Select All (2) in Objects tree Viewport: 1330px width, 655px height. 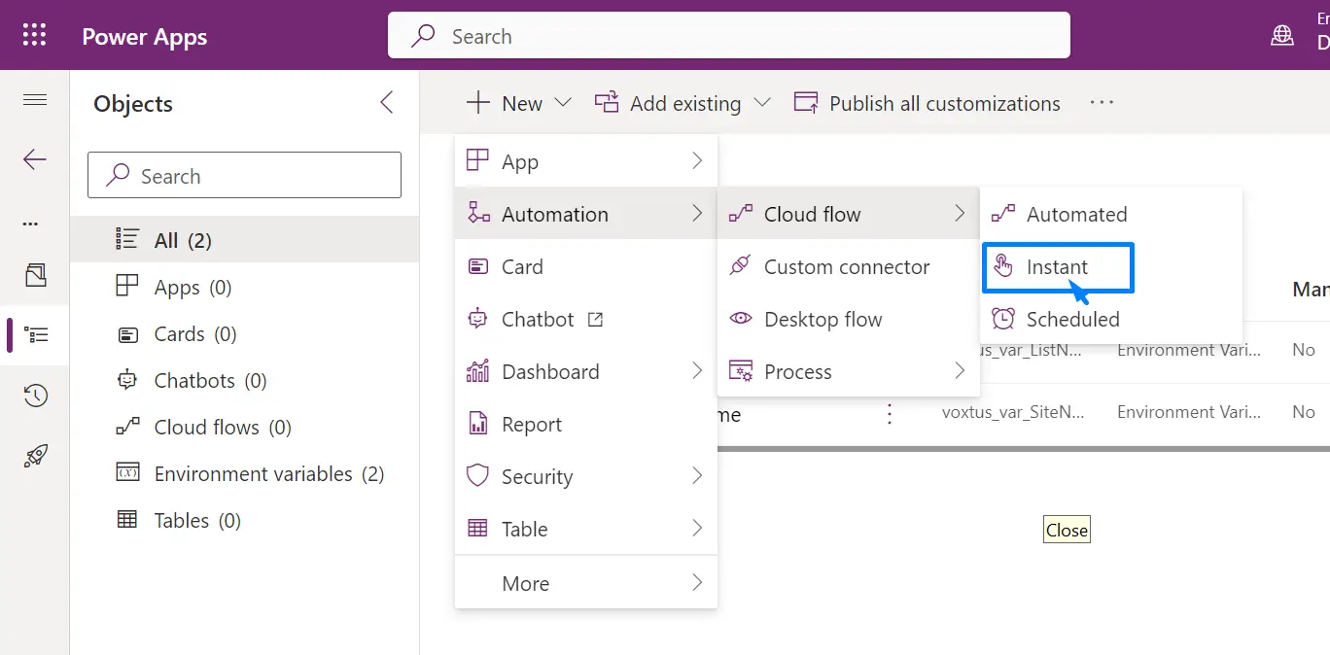pyautogui.click(x=245, y=240)
